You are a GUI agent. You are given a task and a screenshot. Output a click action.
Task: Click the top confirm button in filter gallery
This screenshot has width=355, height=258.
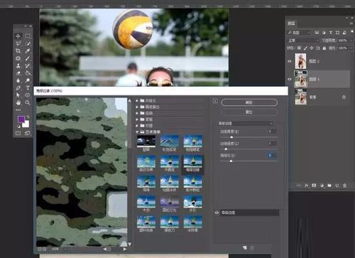point(249,102)
